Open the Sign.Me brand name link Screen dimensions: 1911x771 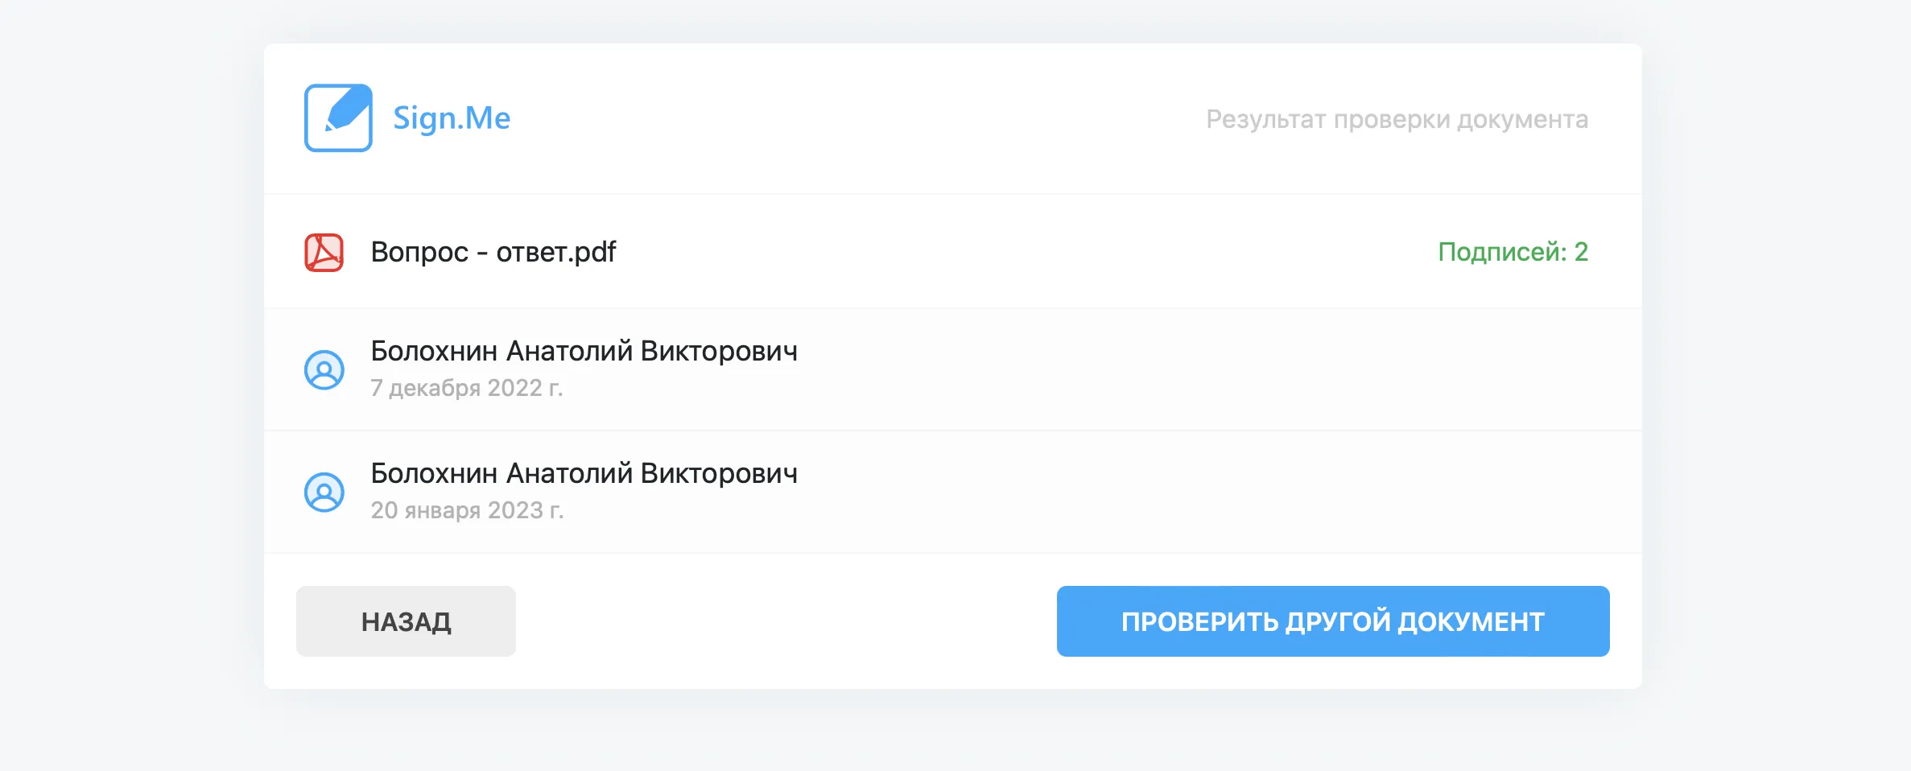(x=452, y=118)
